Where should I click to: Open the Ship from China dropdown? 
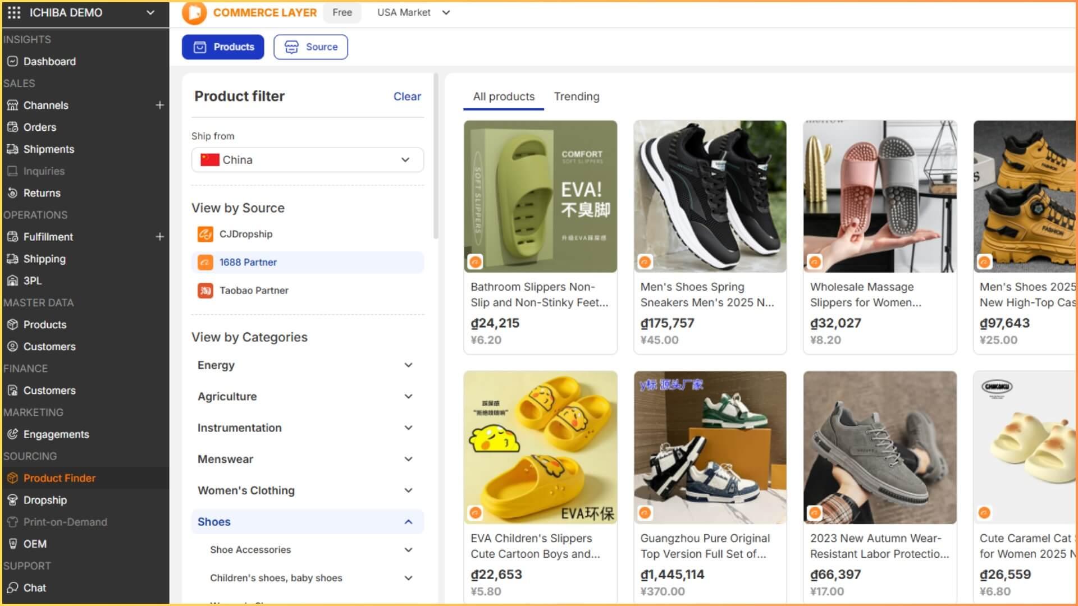click(307, 160)
